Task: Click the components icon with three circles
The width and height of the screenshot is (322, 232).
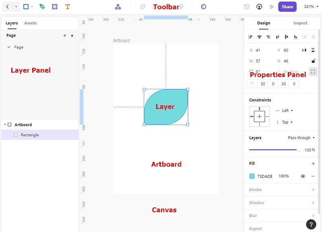Action: (x=118, y=7)
